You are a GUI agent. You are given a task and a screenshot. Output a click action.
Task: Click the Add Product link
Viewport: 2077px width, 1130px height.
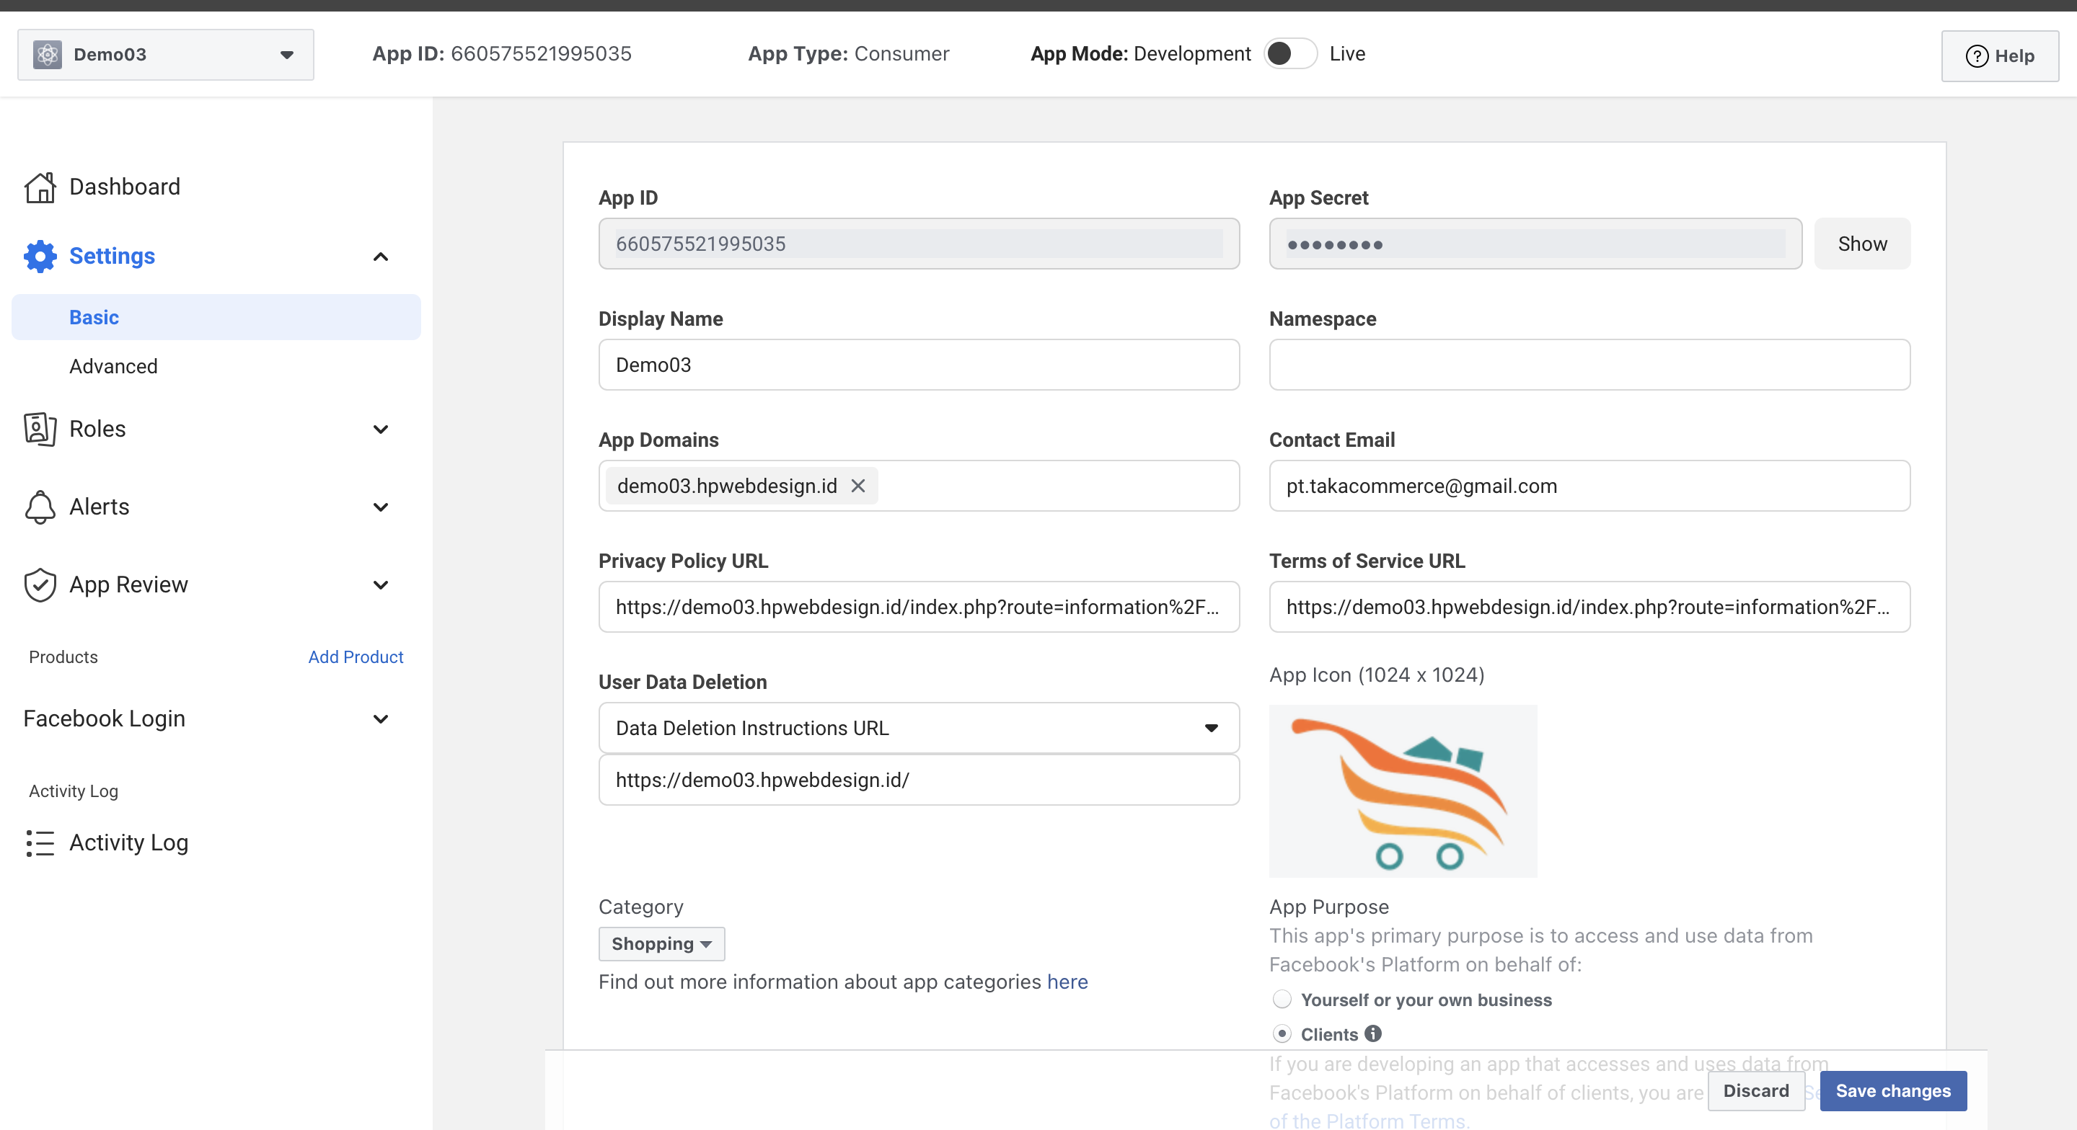point(355,657)
